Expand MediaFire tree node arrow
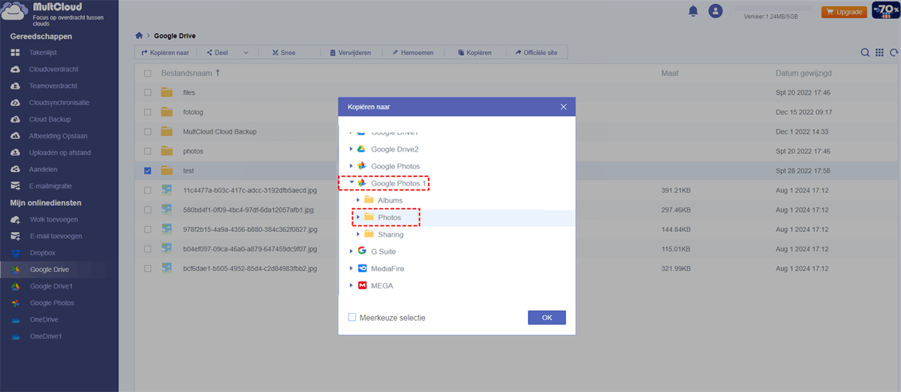901x392 pixels. click(351, 268)
